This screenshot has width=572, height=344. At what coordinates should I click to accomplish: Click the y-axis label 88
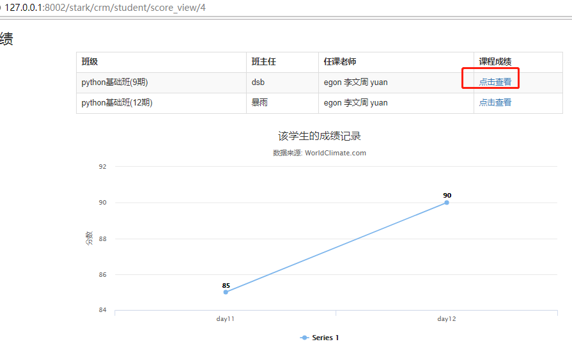pyautogui.click(x=102, y=239)
